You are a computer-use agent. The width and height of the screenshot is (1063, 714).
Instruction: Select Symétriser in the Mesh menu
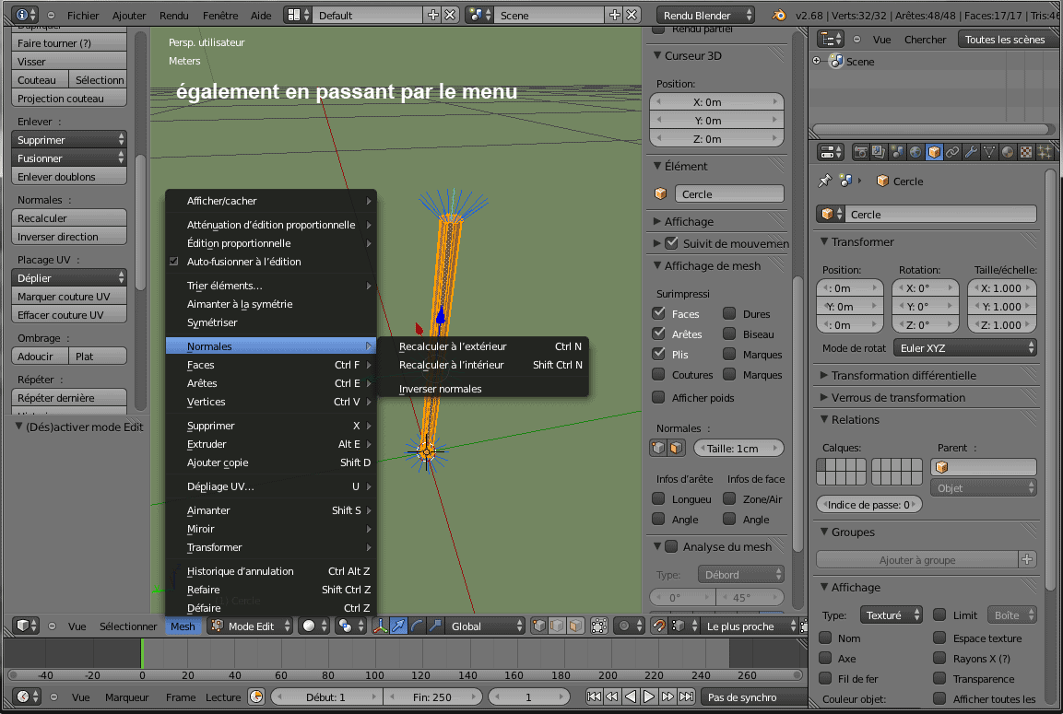[212, 322]
